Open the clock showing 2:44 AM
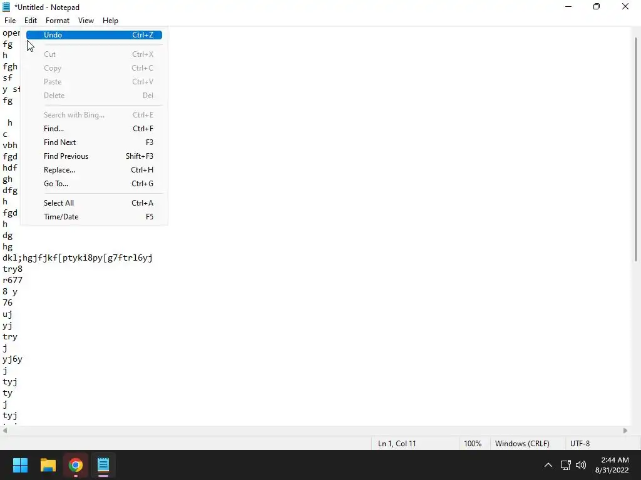 612,465
